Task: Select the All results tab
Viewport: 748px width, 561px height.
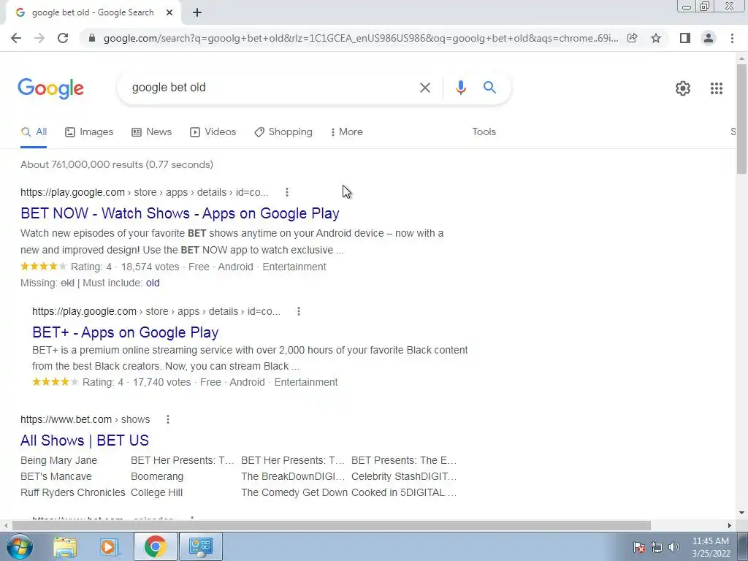Action: [34, 132]
